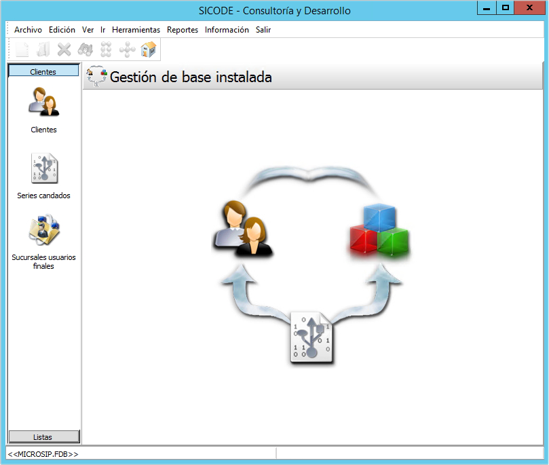Image resolution: width=549 pixels, height=465 pixels.
Task: Click the linked-nodes grid toolbar icon
Action: coord(106,50)
